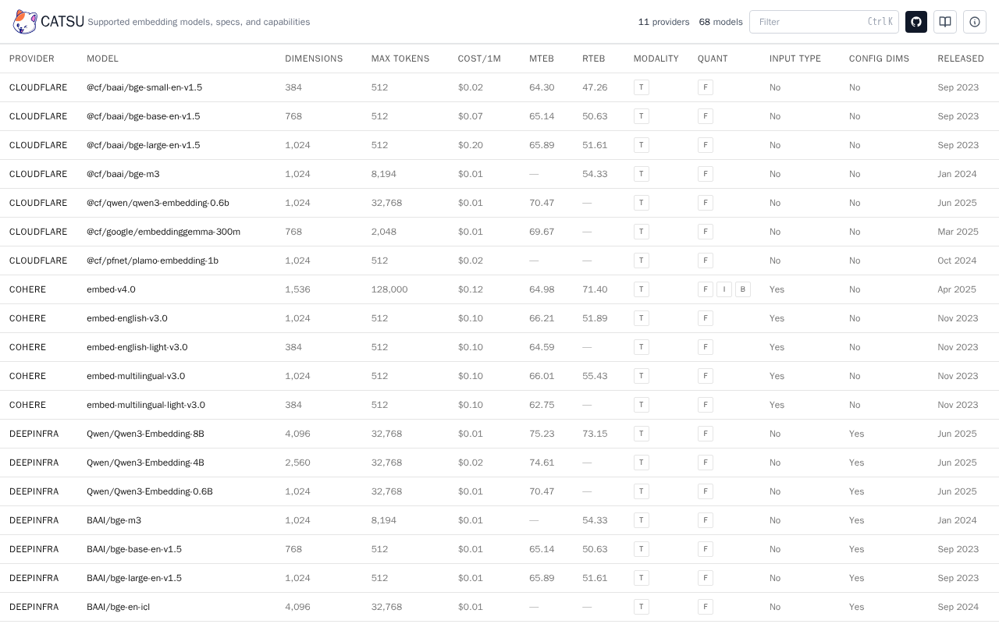999x624 pixels.
Task: Click the B quant badge for embed-v4.0
Action: coord(743,289)
